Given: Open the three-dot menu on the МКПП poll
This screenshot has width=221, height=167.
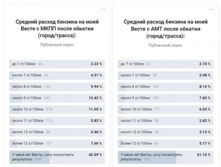Looking at the screenshot, I should point(103,10).
